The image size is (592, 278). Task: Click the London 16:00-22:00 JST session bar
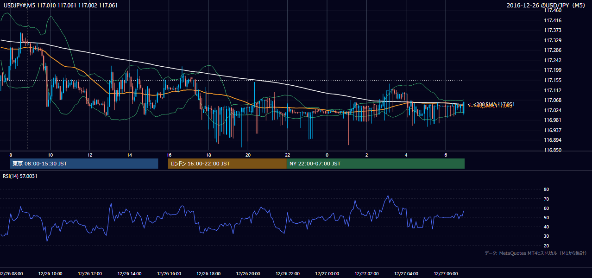(227, 164)
